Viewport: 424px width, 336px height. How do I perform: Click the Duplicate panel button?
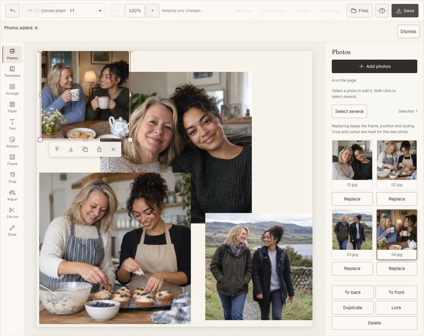353,308
